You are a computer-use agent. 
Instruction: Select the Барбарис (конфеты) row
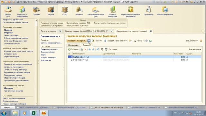tap(135, 57)
